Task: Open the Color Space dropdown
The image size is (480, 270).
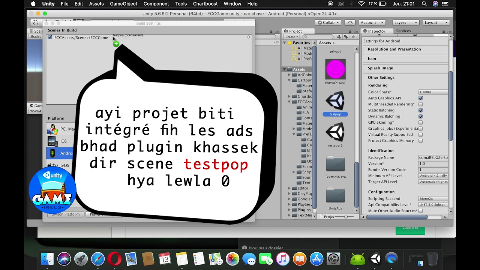Action: (433, 92)
